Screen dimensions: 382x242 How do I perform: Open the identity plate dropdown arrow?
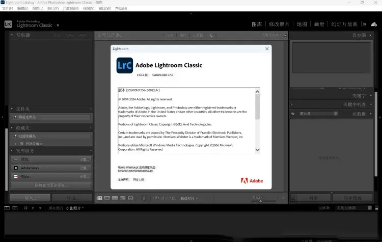pyautogui.click(x=58, y=25)
